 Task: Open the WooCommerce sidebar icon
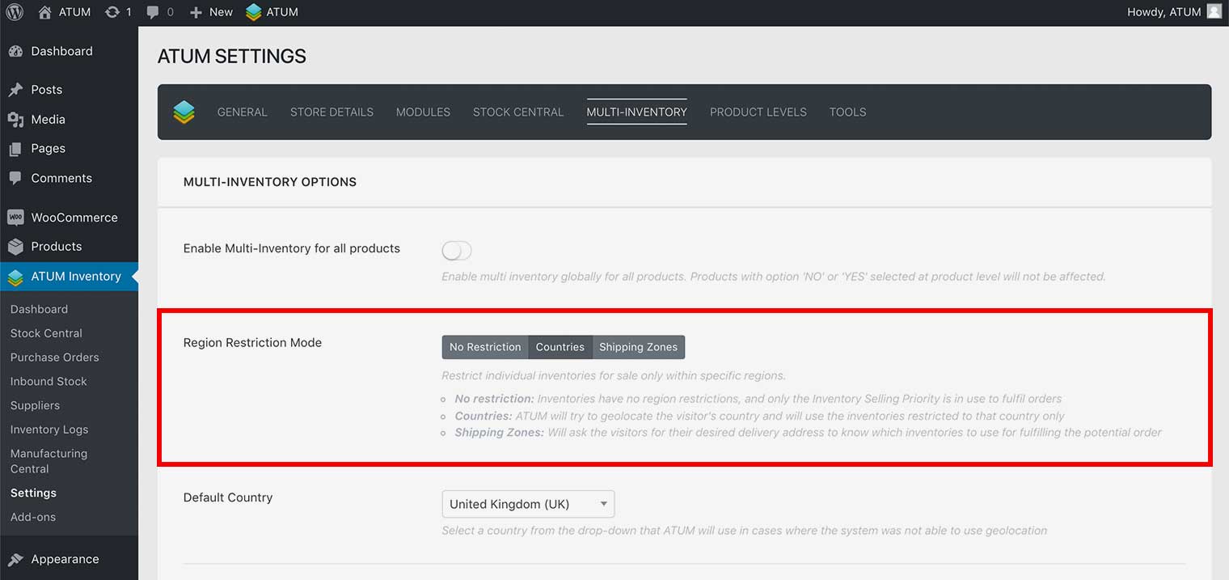(15, 218)
